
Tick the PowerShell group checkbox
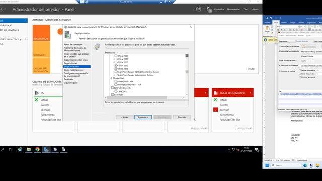coord(112,78)
